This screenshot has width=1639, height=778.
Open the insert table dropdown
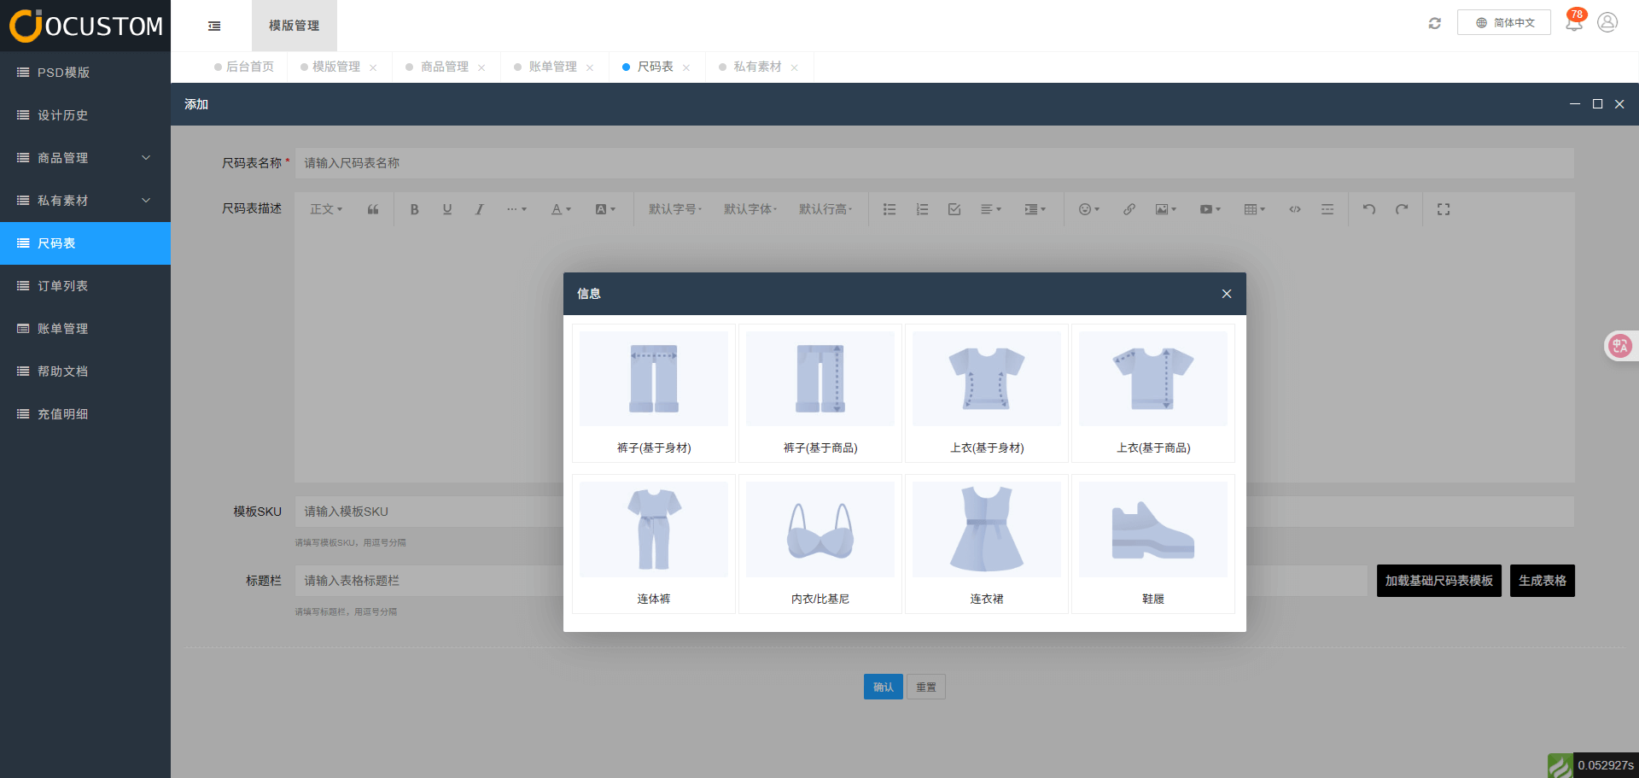[1254, 209]
